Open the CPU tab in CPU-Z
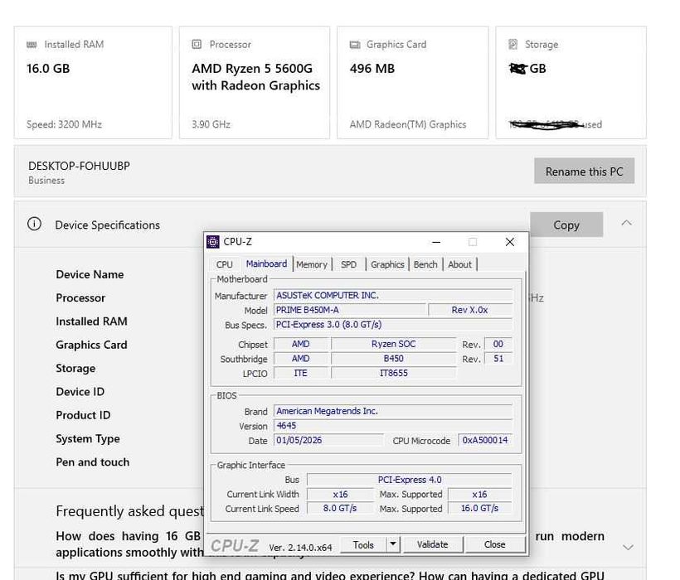680x580 pixels. [x=224, y=264]
